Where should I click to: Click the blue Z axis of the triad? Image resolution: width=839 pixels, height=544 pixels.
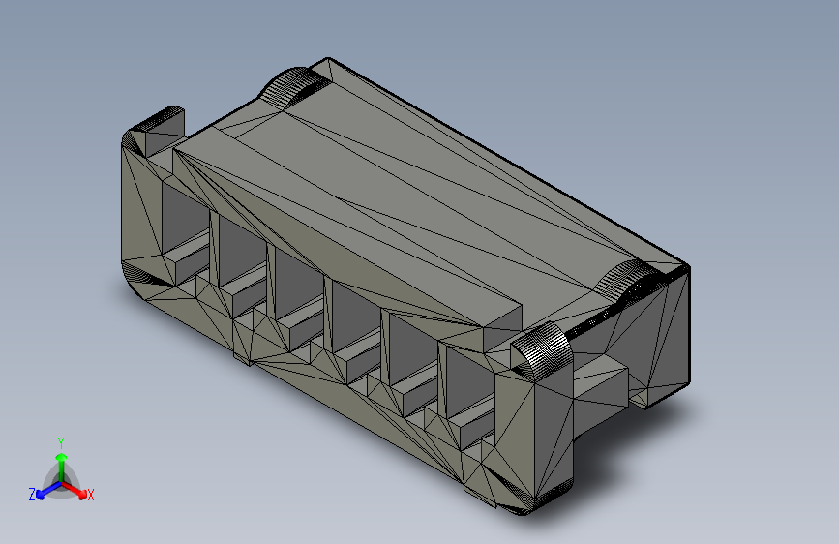tap(48, 490)
